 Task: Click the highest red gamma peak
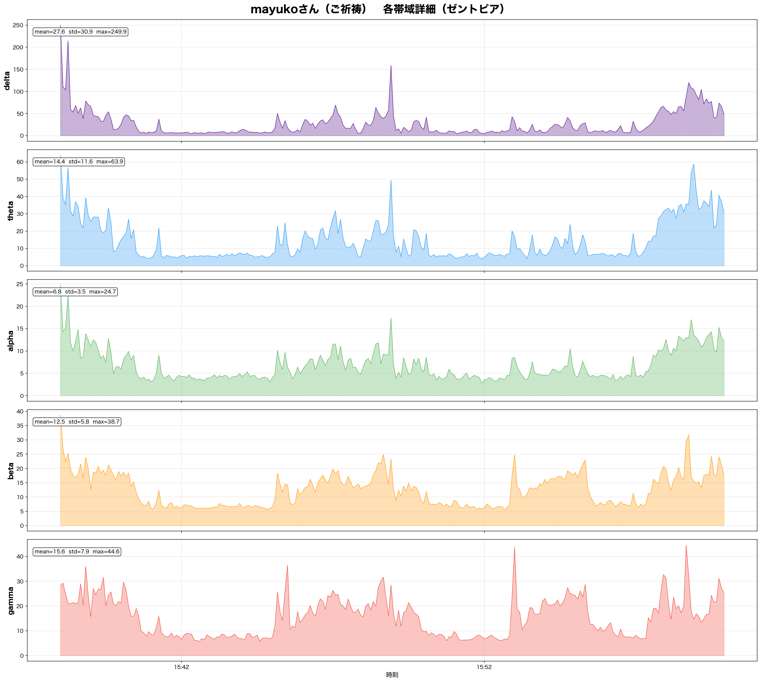[x=686, y=546]
